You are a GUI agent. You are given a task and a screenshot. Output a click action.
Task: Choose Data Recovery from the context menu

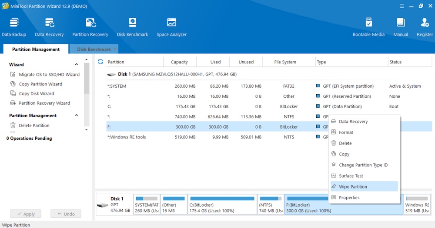[364, 121]
